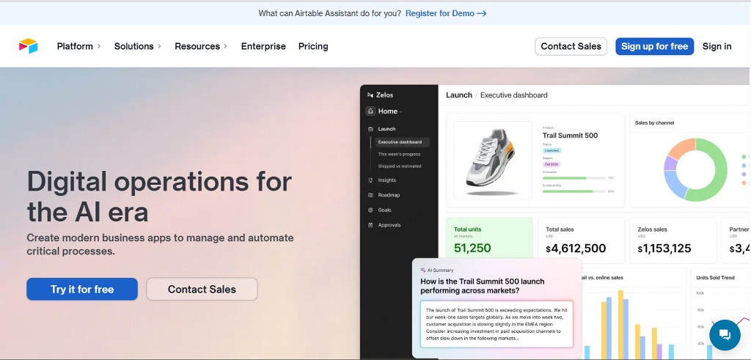
Task: Click the AI summary question heading
Action: (x=483, y=286)
